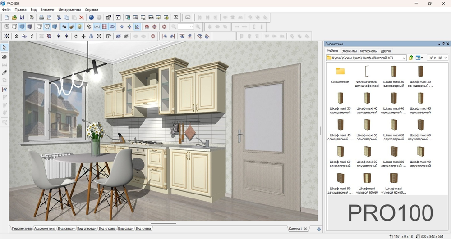Toggle the light bulb shading option
The height and width of the screenshot is (239, 451).
coord(79,27)
